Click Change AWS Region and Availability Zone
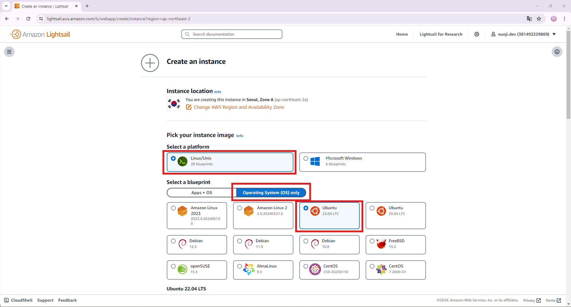This screenshot has height=307, width=571. click(x=239, y=107)
